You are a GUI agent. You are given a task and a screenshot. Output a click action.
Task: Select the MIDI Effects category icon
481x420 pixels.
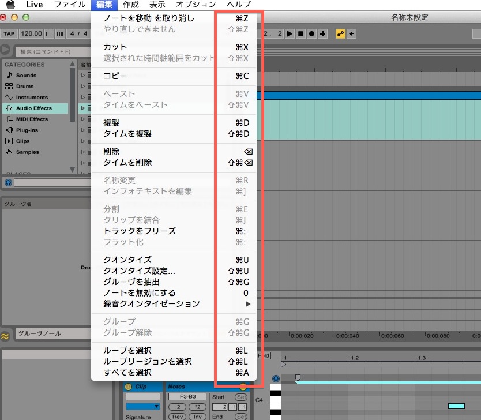(x=9, y=119)
